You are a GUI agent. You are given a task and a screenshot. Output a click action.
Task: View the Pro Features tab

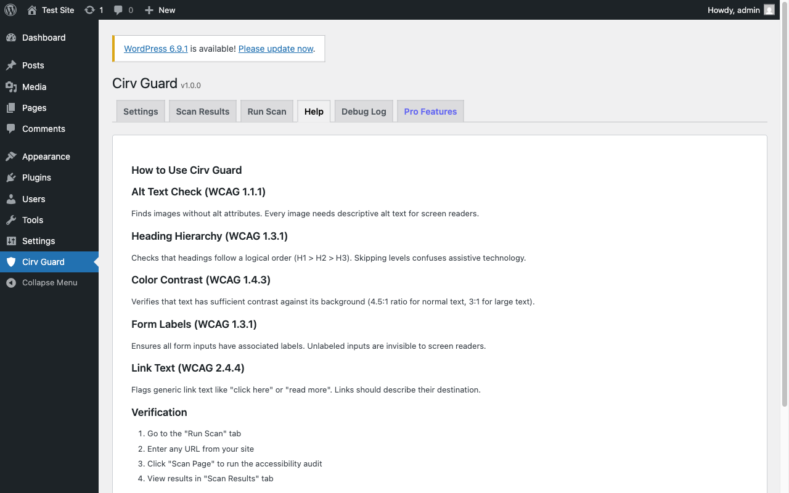(430, 111)
